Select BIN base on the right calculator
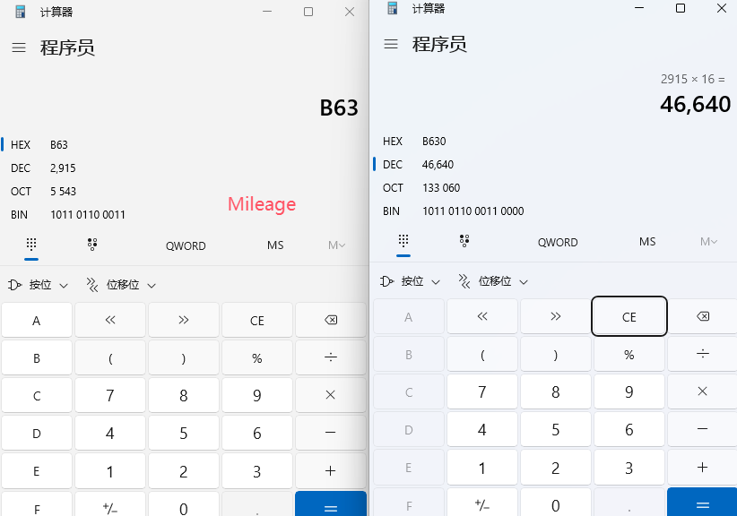Viewport: 737px width, 516px height. click(393, 211)
